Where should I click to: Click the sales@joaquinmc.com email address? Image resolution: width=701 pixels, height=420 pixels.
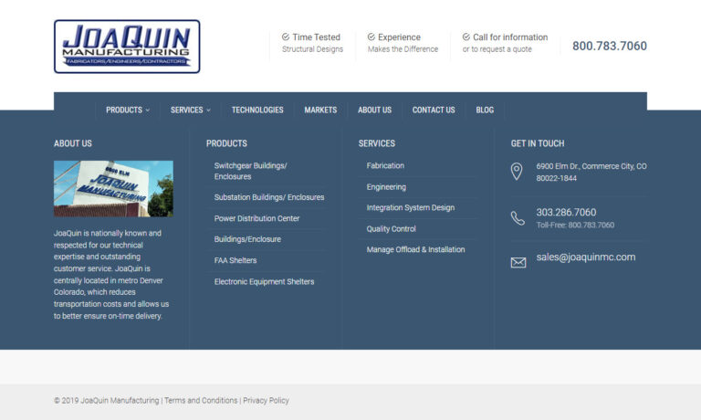(x=585, y=257)
